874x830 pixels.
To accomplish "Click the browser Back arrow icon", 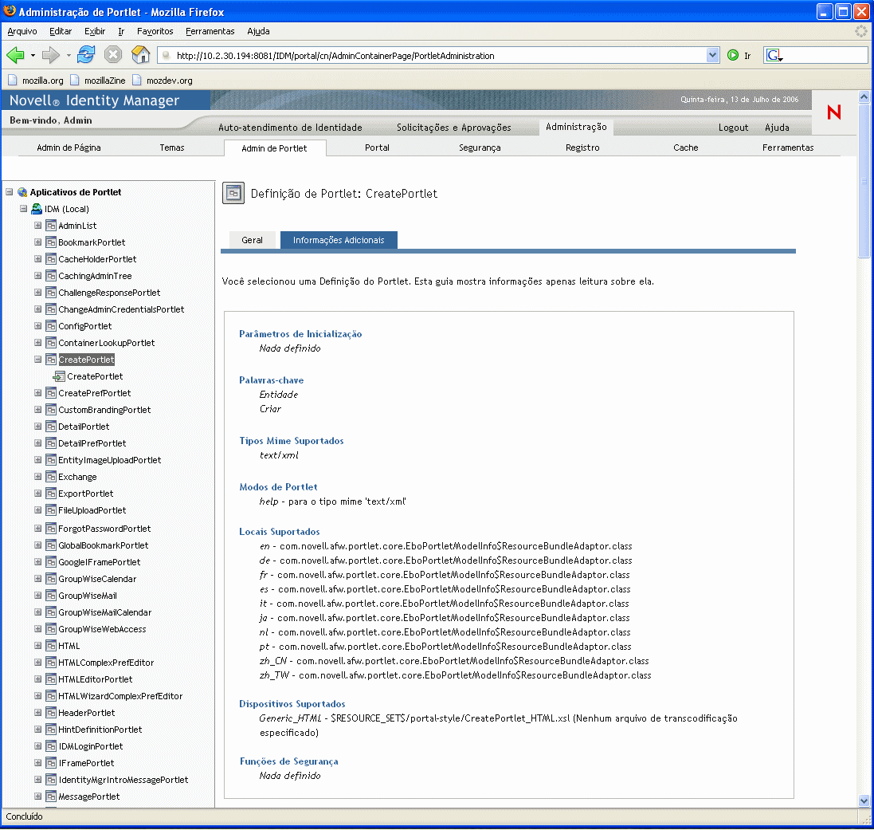I will tap(16, 55).
